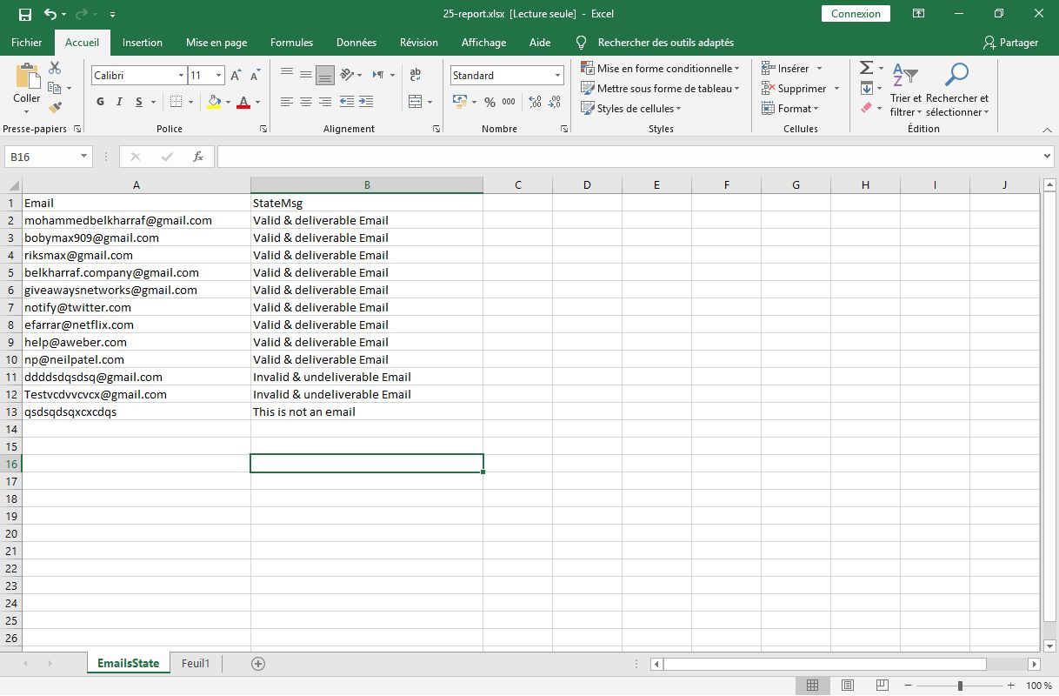The height and width of the screenshot is (696, 1059).
Task: Click the Partager share button
Action: click(1011, 42)
